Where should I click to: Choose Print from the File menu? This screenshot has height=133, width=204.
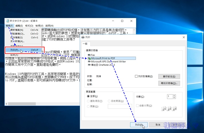[13, 50]
